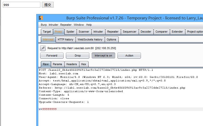Switch to the Params view tab
The image size is (203, 126).
(x=57, y=64)
